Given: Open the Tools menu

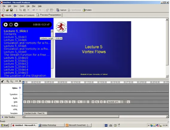Looking at the screenshot, I should coord(22,6).
